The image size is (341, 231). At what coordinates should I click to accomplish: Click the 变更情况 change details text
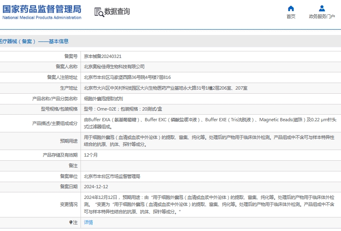(x=209, y=204)
